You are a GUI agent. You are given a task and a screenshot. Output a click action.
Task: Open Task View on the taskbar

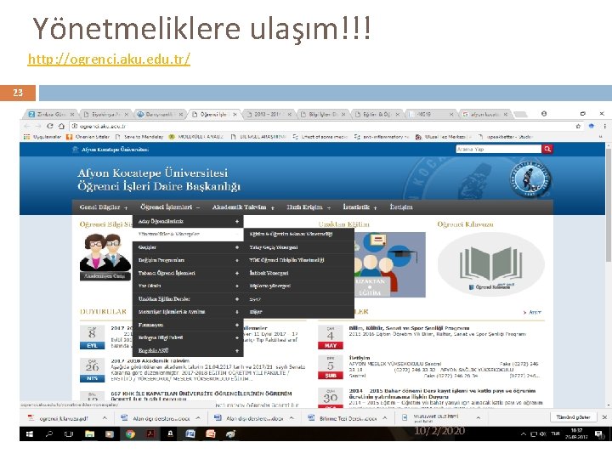click(x=69, y=433)
